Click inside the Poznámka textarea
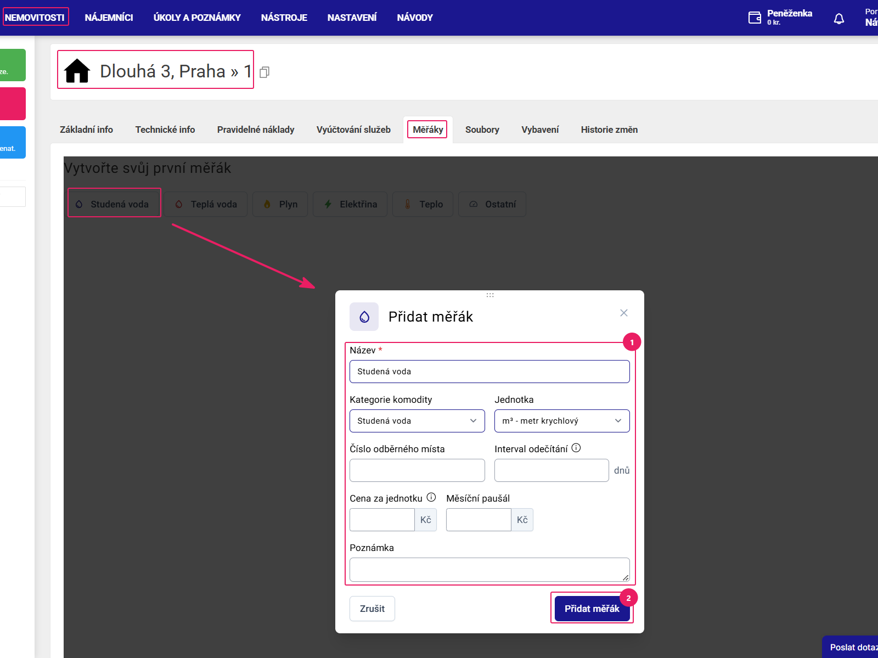878x658 pixels. [x=489, y=570]
